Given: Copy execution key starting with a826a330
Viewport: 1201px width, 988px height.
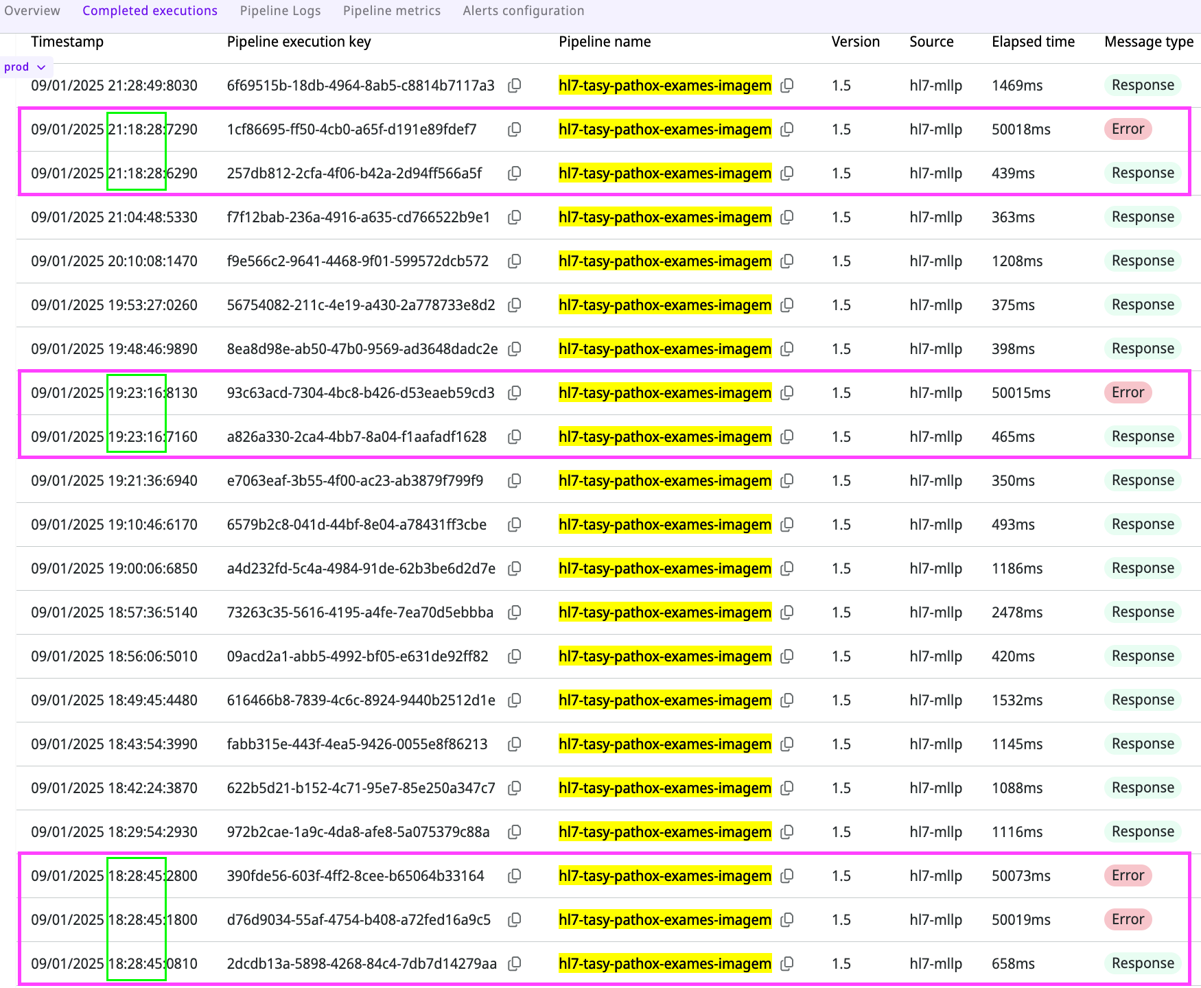Looking at the screenshot, I should 514,437.
